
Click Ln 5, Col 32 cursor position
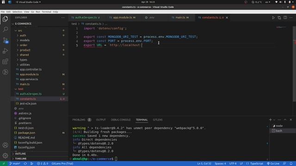point(204,164)
